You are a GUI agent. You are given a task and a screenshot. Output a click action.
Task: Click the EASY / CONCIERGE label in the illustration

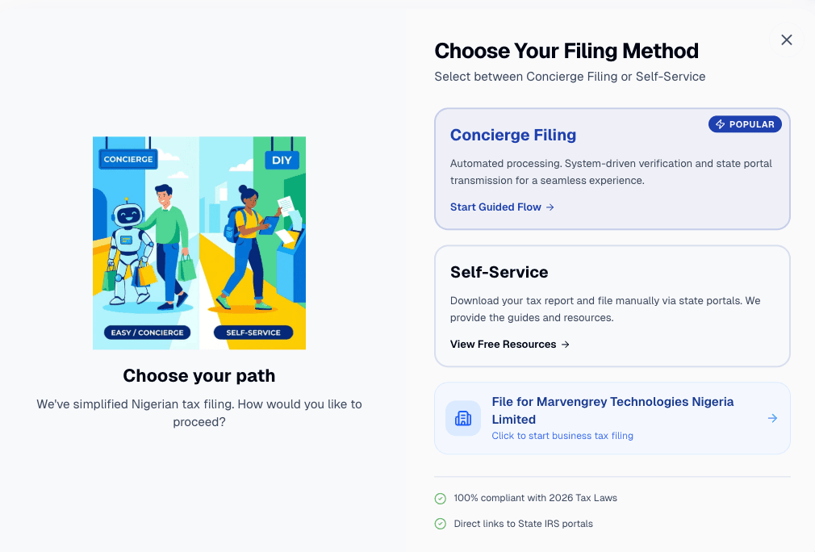pyautogui.click(x=147, y=332)
